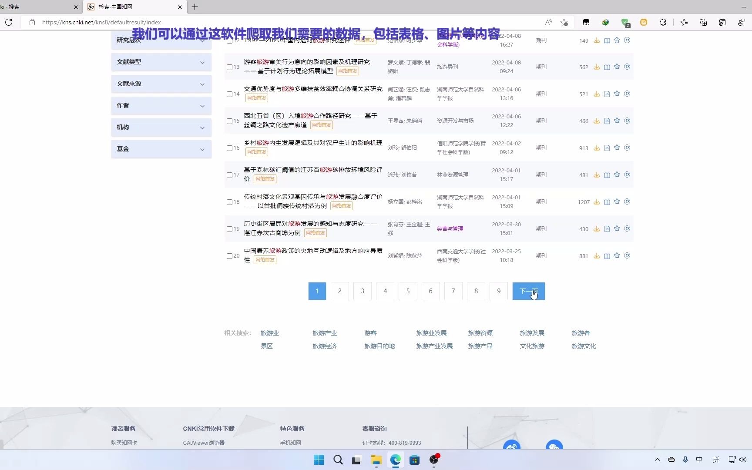Check result 18 checkbox
This screenshot has height=470, width=752.
click(229, 202)
